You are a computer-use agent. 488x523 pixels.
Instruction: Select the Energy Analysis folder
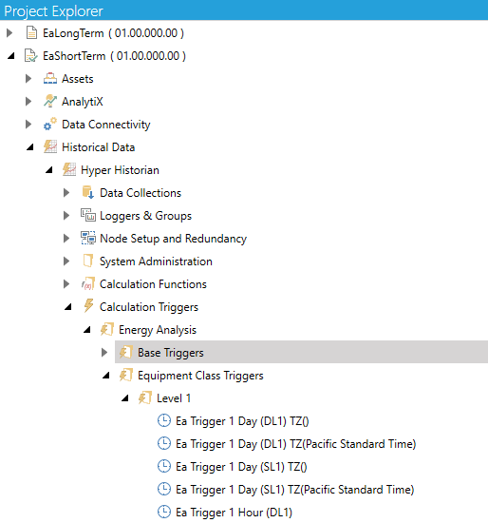tap(158, 330)
